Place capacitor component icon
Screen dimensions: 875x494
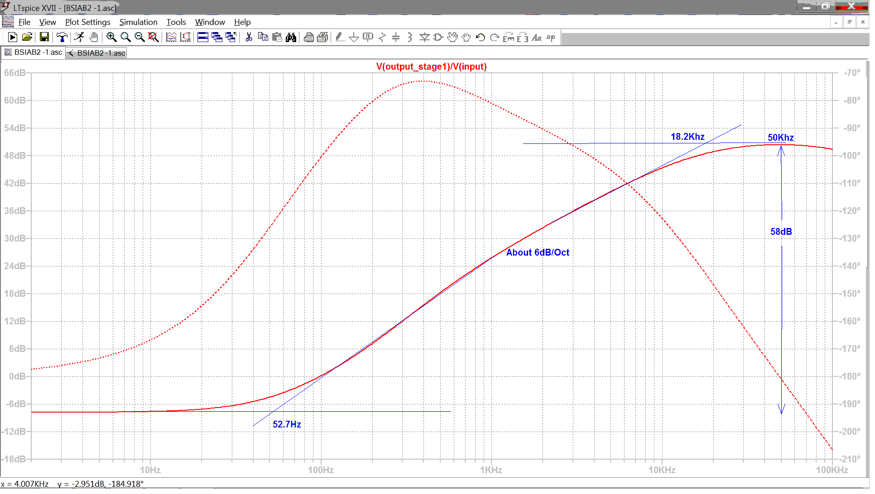pos(396,38)
